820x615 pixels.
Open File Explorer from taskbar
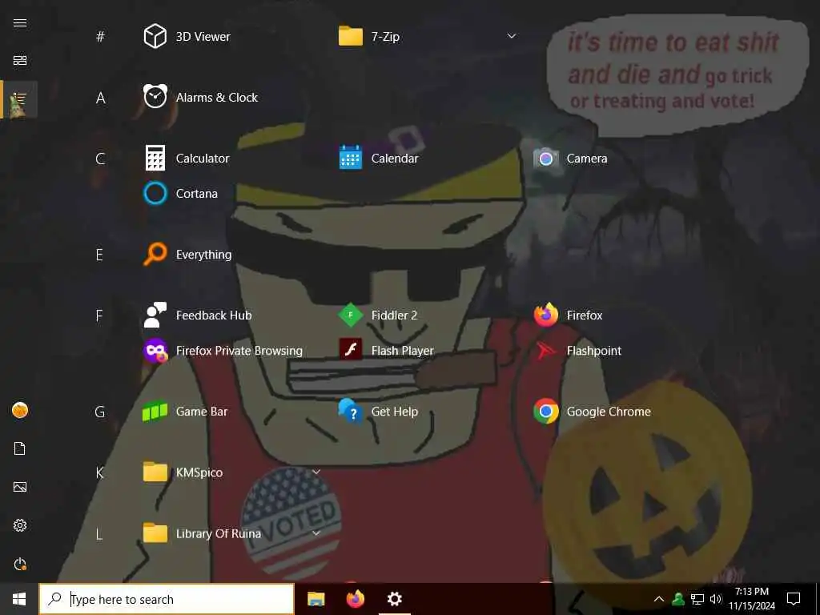point(316,599)
